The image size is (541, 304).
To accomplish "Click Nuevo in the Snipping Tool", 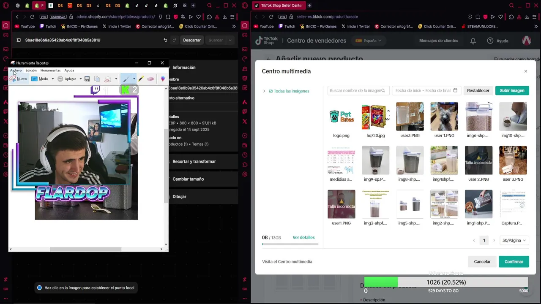I will pyautogui.click(x=18, y=79).
